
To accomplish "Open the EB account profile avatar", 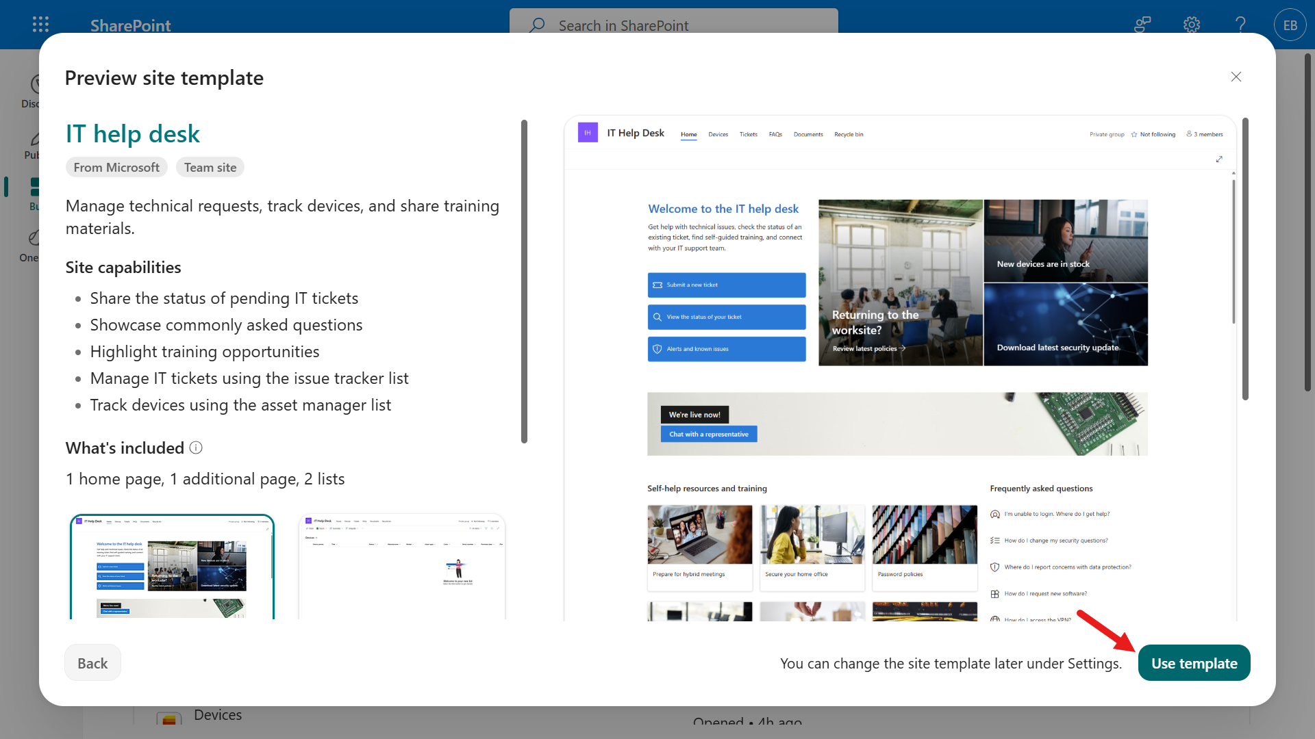I will (x=1290, y=25).
